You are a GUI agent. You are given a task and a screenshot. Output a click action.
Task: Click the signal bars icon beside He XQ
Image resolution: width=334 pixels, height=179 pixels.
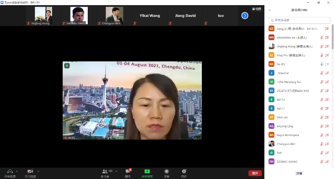coord(65,137)
